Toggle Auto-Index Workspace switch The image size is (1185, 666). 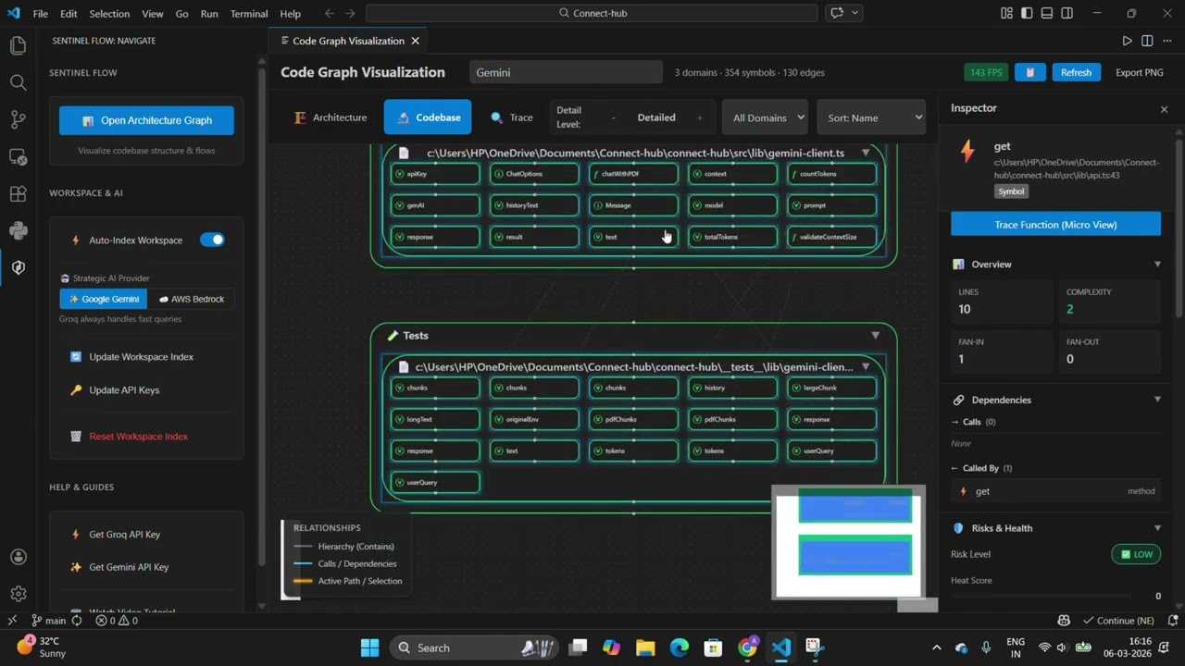[212, 240]
